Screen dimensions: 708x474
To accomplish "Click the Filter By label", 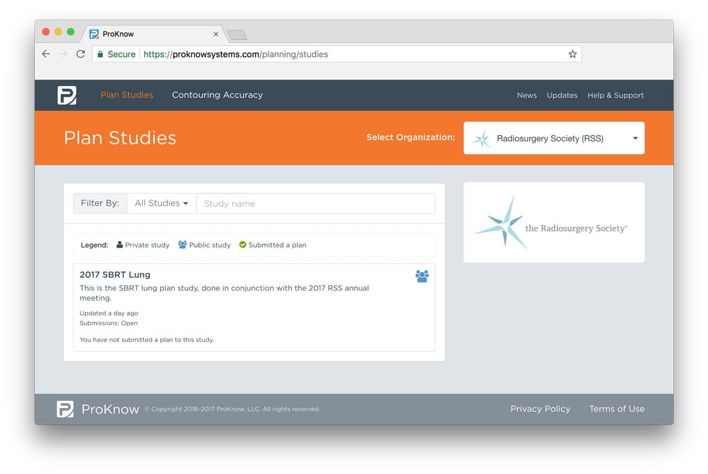I will click(100, 203).
